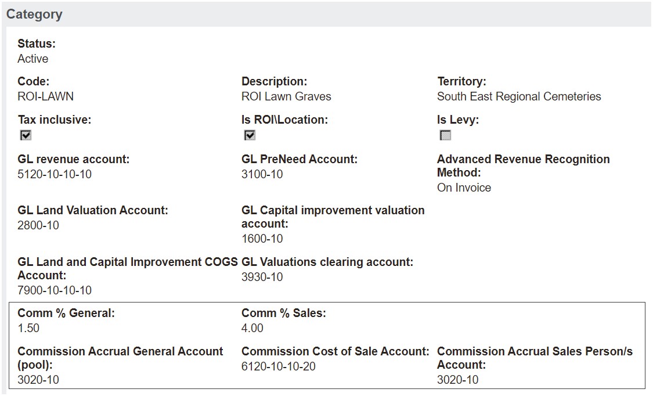Select GL PreNeed Account value 3100-10
The width and height of the screenshot is (653, 396).
coord(262,174)
